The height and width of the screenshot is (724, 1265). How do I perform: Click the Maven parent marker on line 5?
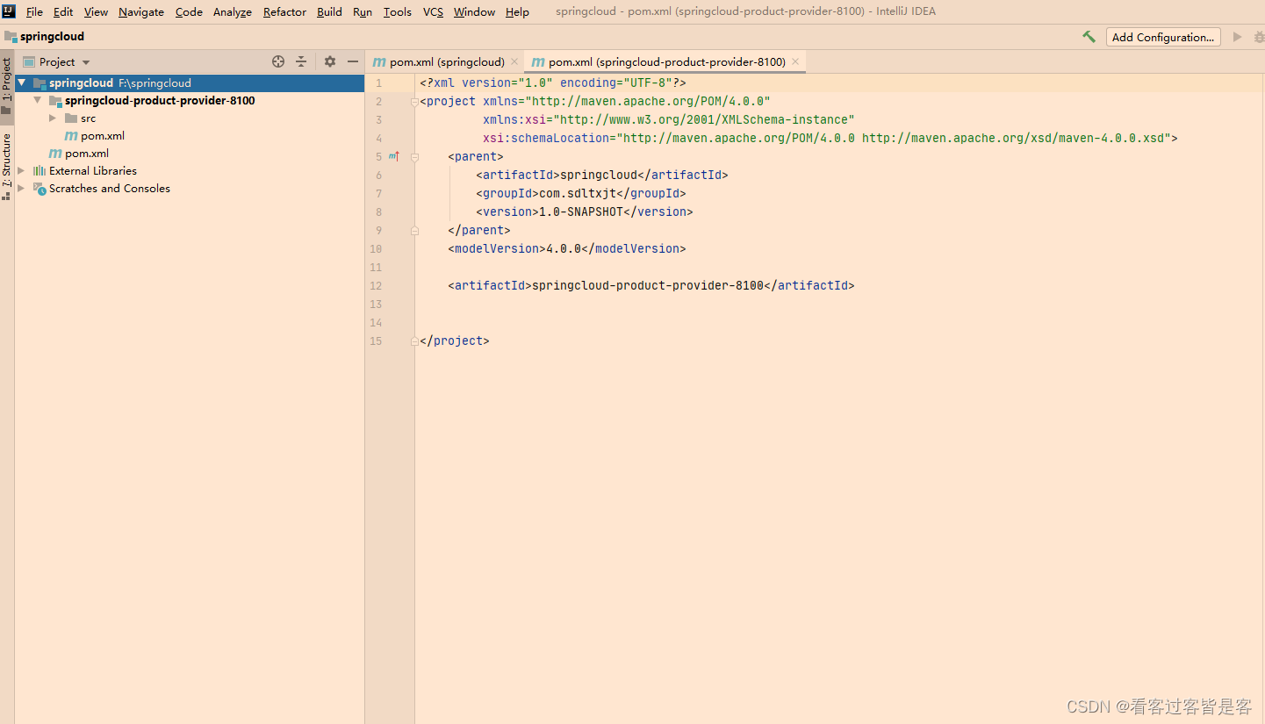tap(394, 156)
